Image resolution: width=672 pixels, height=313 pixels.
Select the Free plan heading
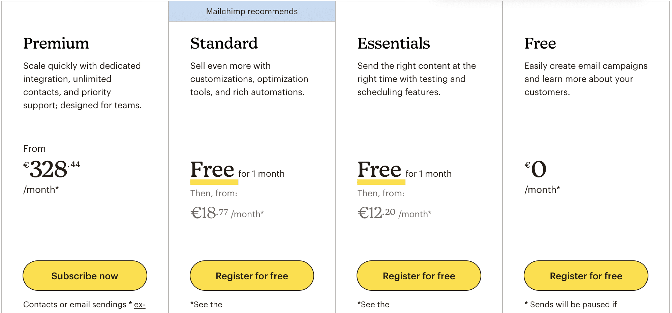[x=540, y=43]
